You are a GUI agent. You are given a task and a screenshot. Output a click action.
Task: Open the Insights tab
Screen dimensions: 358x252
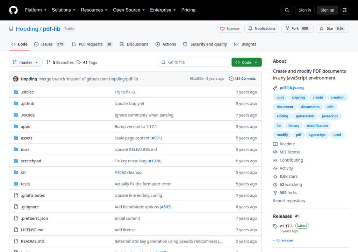pyautogui.click(x=245, y=44)
